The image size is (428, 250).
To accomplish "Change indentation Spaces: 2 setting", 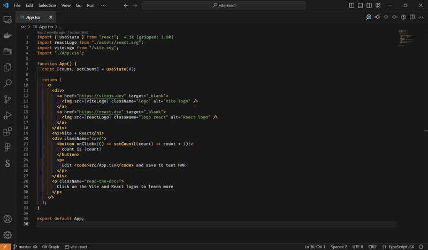I will (x=339, y=247).
